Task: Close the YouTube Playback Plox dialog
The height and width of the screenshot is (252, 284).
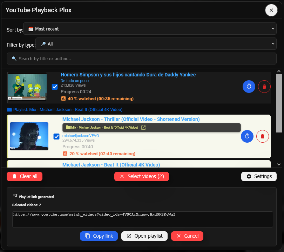Action: tap(271, 10)
